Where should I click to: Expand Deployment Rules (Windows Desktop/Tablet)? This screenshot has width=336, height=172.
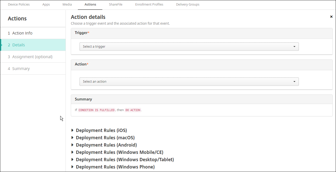tap(123, 160)
